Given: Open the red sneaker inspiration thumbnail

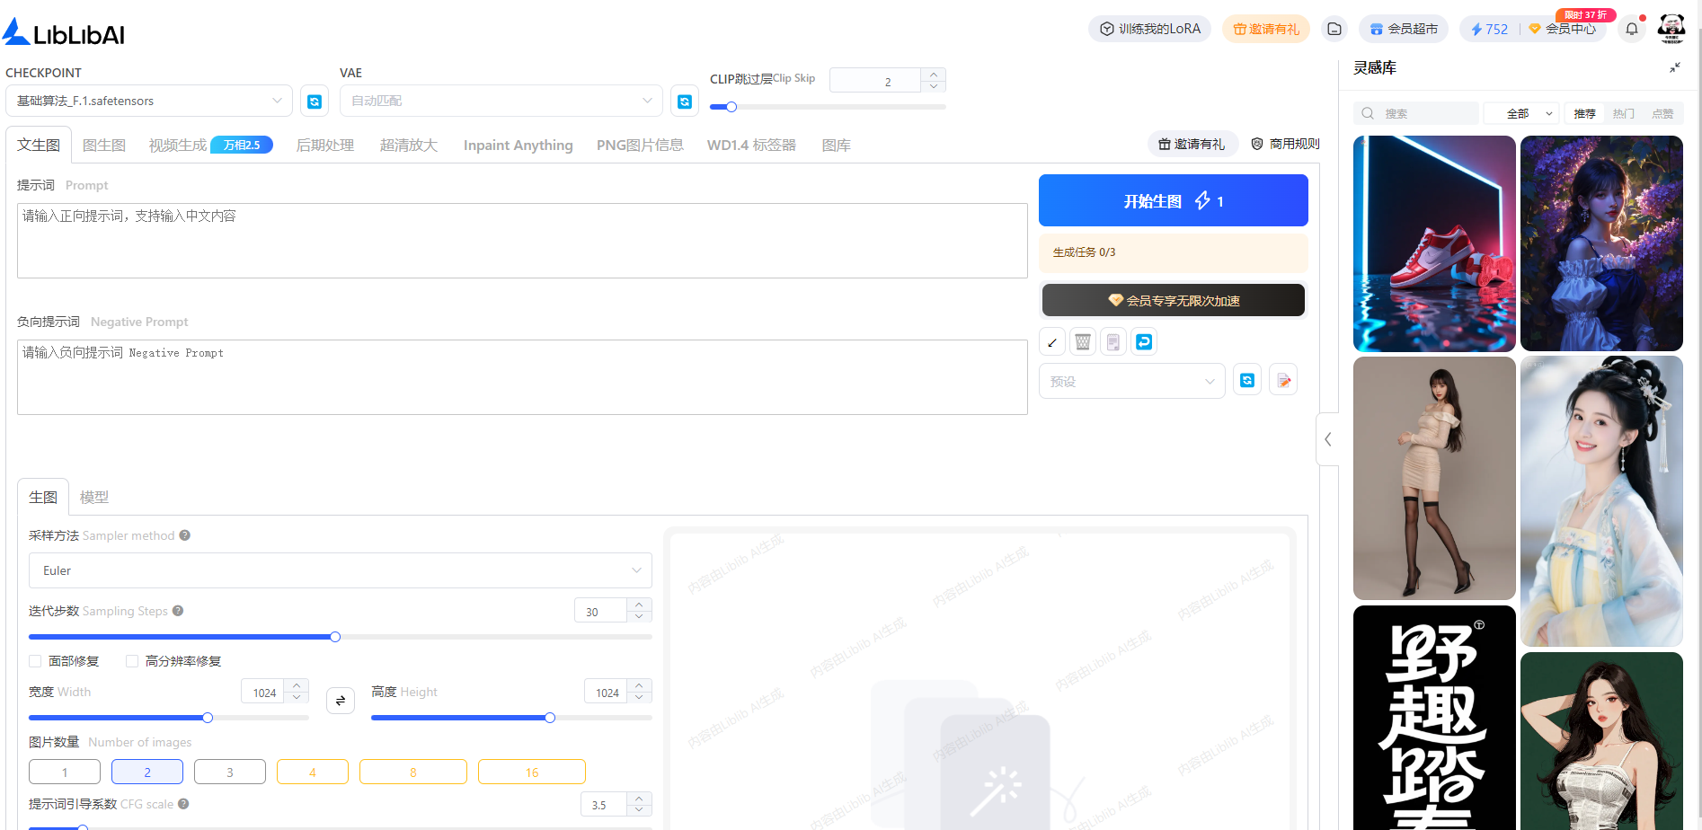Looking at the screenshot, I should coord(1434,243).
